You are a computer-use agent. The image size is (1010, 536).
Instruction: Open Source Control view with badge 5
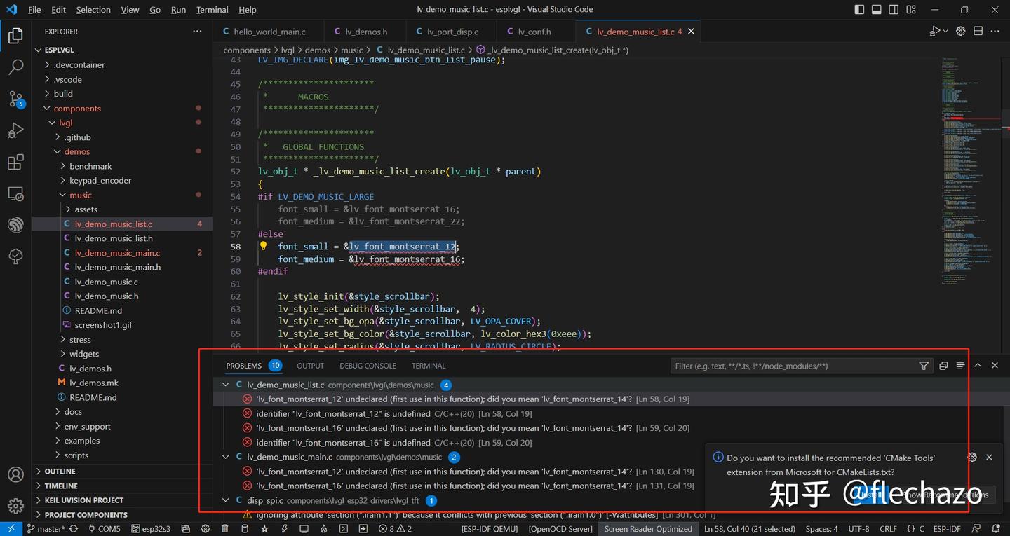15,99
